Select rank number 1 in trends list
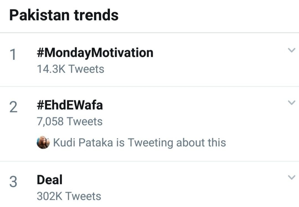Image resolution: width=299 pixels, height=207 pixels. 13,55
